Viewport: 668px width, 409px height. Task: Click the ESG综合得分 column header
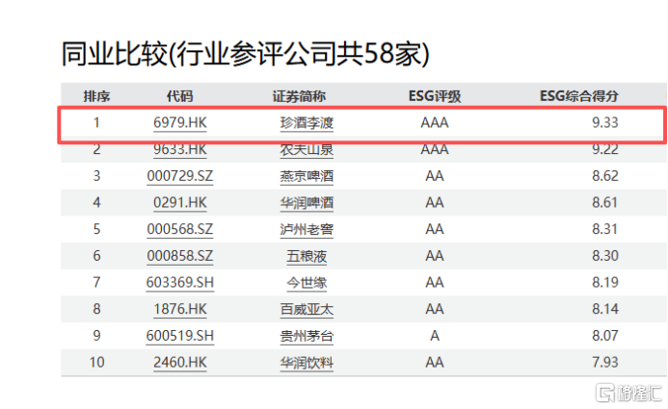pyautogui.click(x=579, y=96)
